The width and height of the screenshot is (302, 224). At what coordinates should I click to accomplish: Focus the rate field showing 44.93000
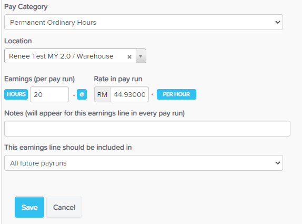[129, 94]
